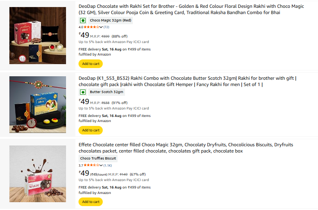Viewport: 318px width, 210px height.
Task: Add Butter Scotch Rakhi Combo to cart
Action: [91, 130]
